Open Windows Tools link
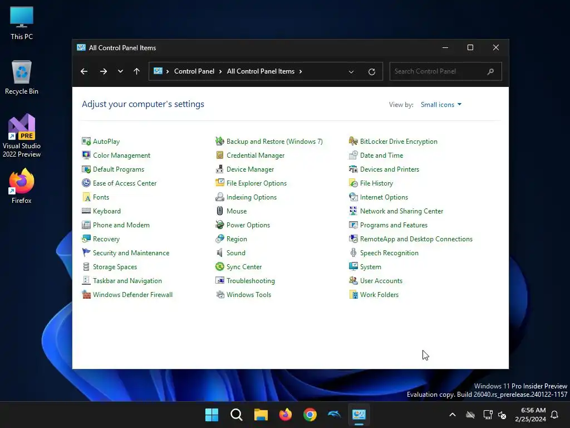 249,294
